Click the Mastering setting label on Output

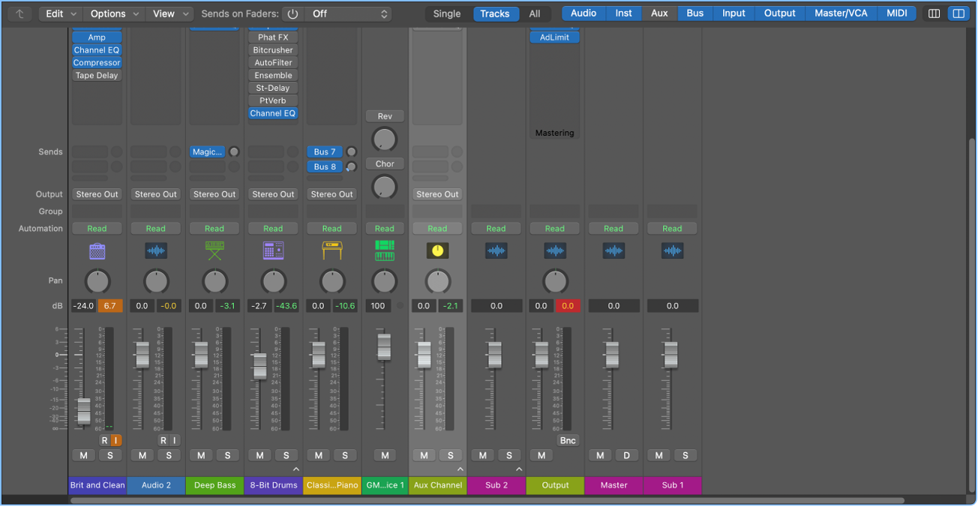(555, 133)
